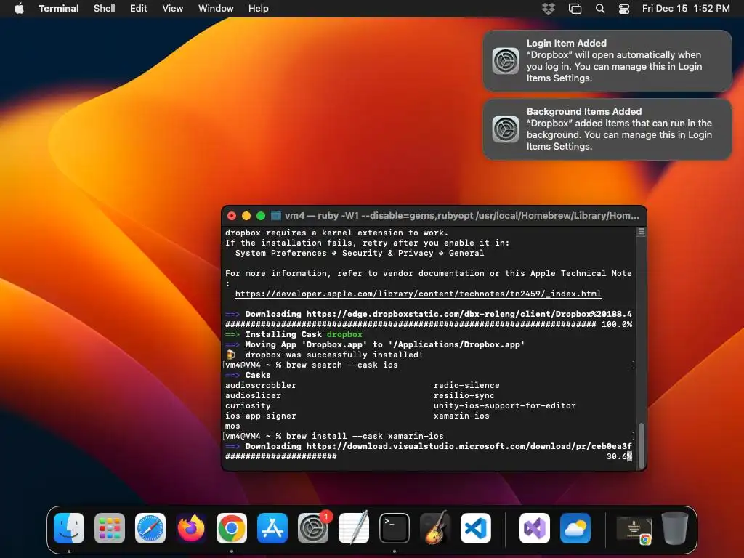Open the Window menu
Viewport: 744px width, 558px height.
point(216,9)
